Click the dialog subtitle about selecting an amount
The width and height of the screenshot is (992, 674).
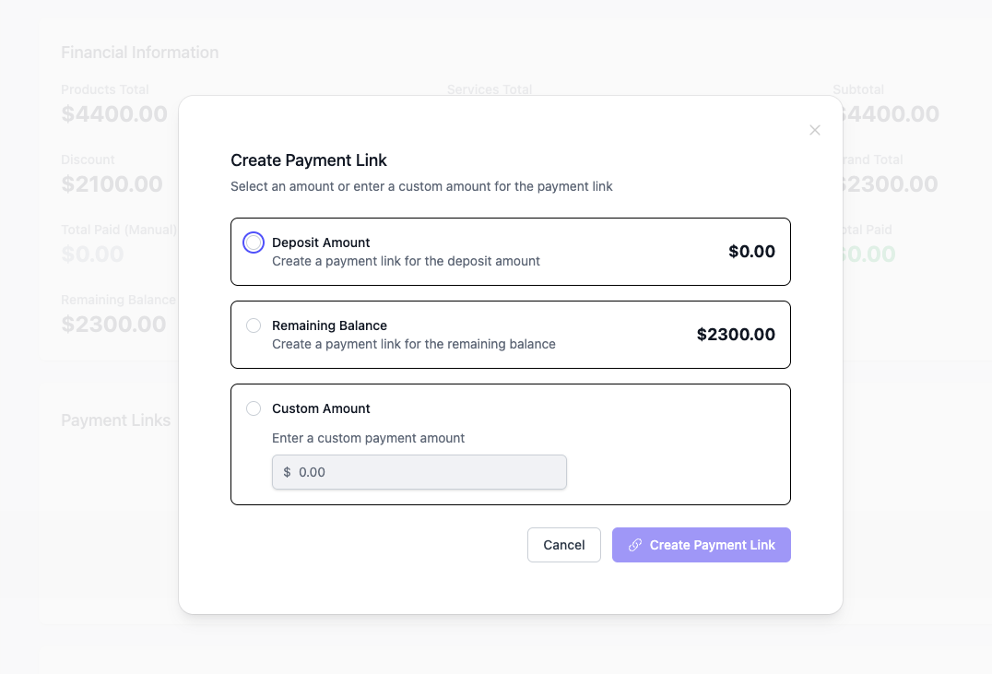(421, 186)
